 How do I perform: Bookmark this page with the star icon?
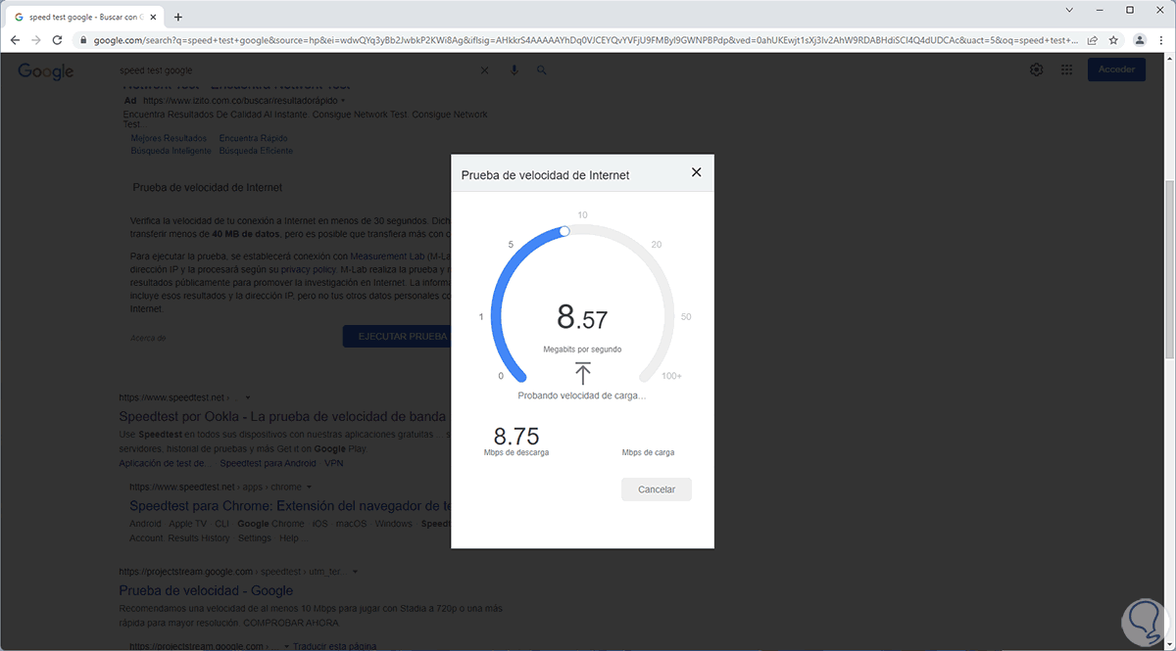[x=1113, y=40]
